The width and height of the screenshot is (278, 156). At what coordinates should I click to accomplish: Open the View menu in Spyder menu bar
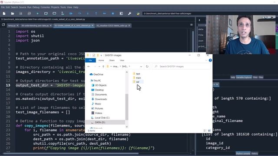click(69, 7)
